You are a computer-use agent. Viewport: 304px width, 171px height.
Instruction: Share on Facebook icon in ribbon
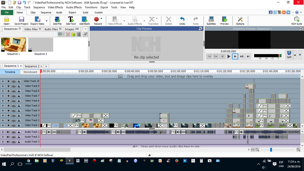click(x=270, y=12)
